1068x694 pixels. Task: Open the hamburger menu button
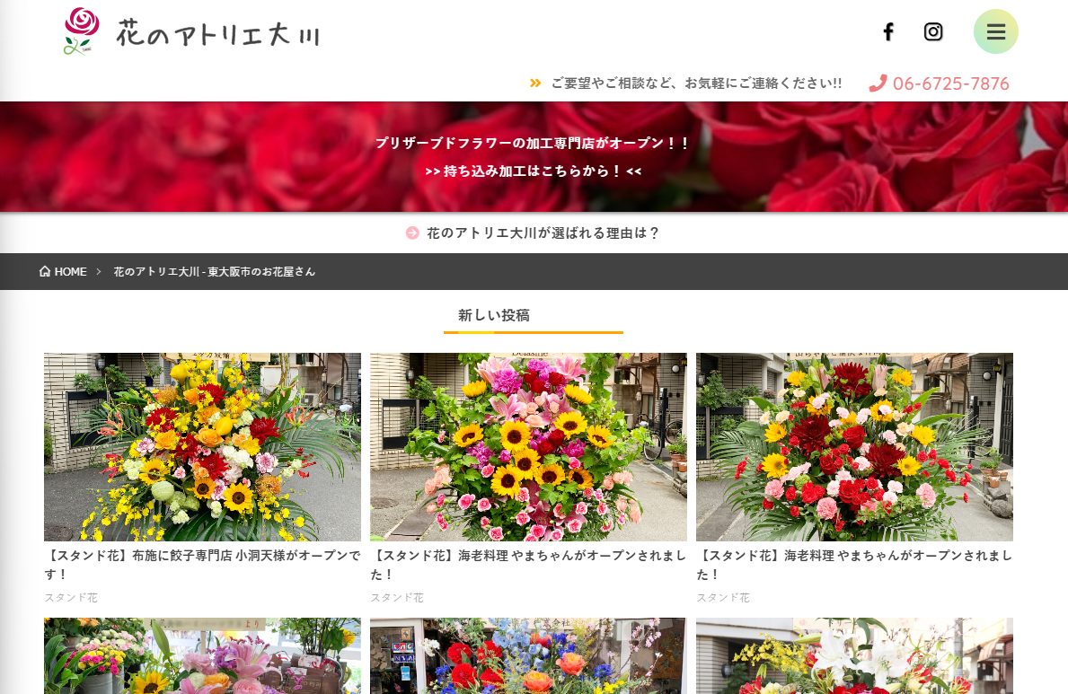[x=995, y=32]
